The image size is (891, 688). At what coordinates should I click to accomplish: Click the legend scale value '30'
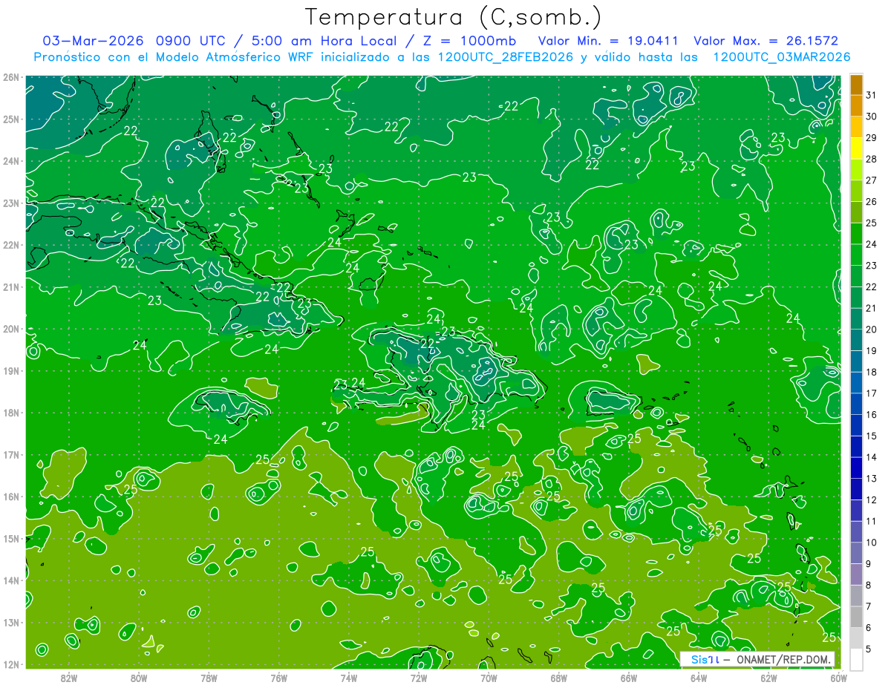tap(871, 117)
